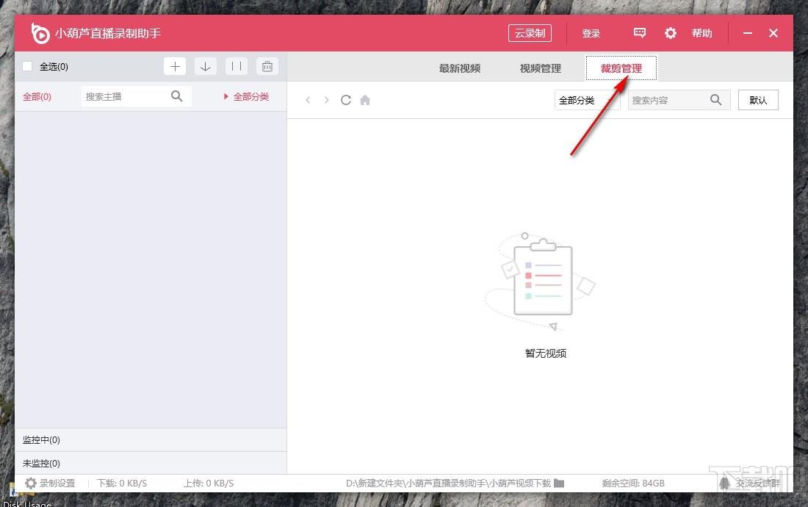The width and height of the screenshot is (808, 507).
Task: Open the download folder icon
Action: point(559,483)
